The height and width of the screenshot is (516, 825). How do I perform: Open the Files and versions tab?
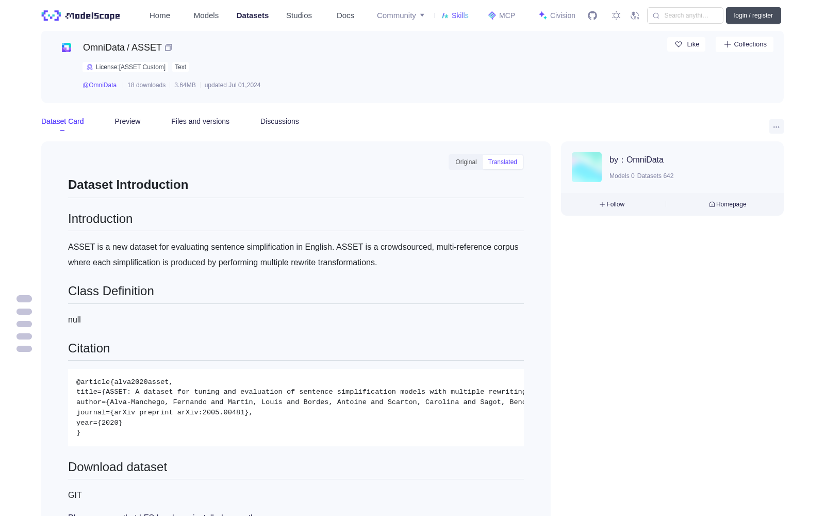200,121
